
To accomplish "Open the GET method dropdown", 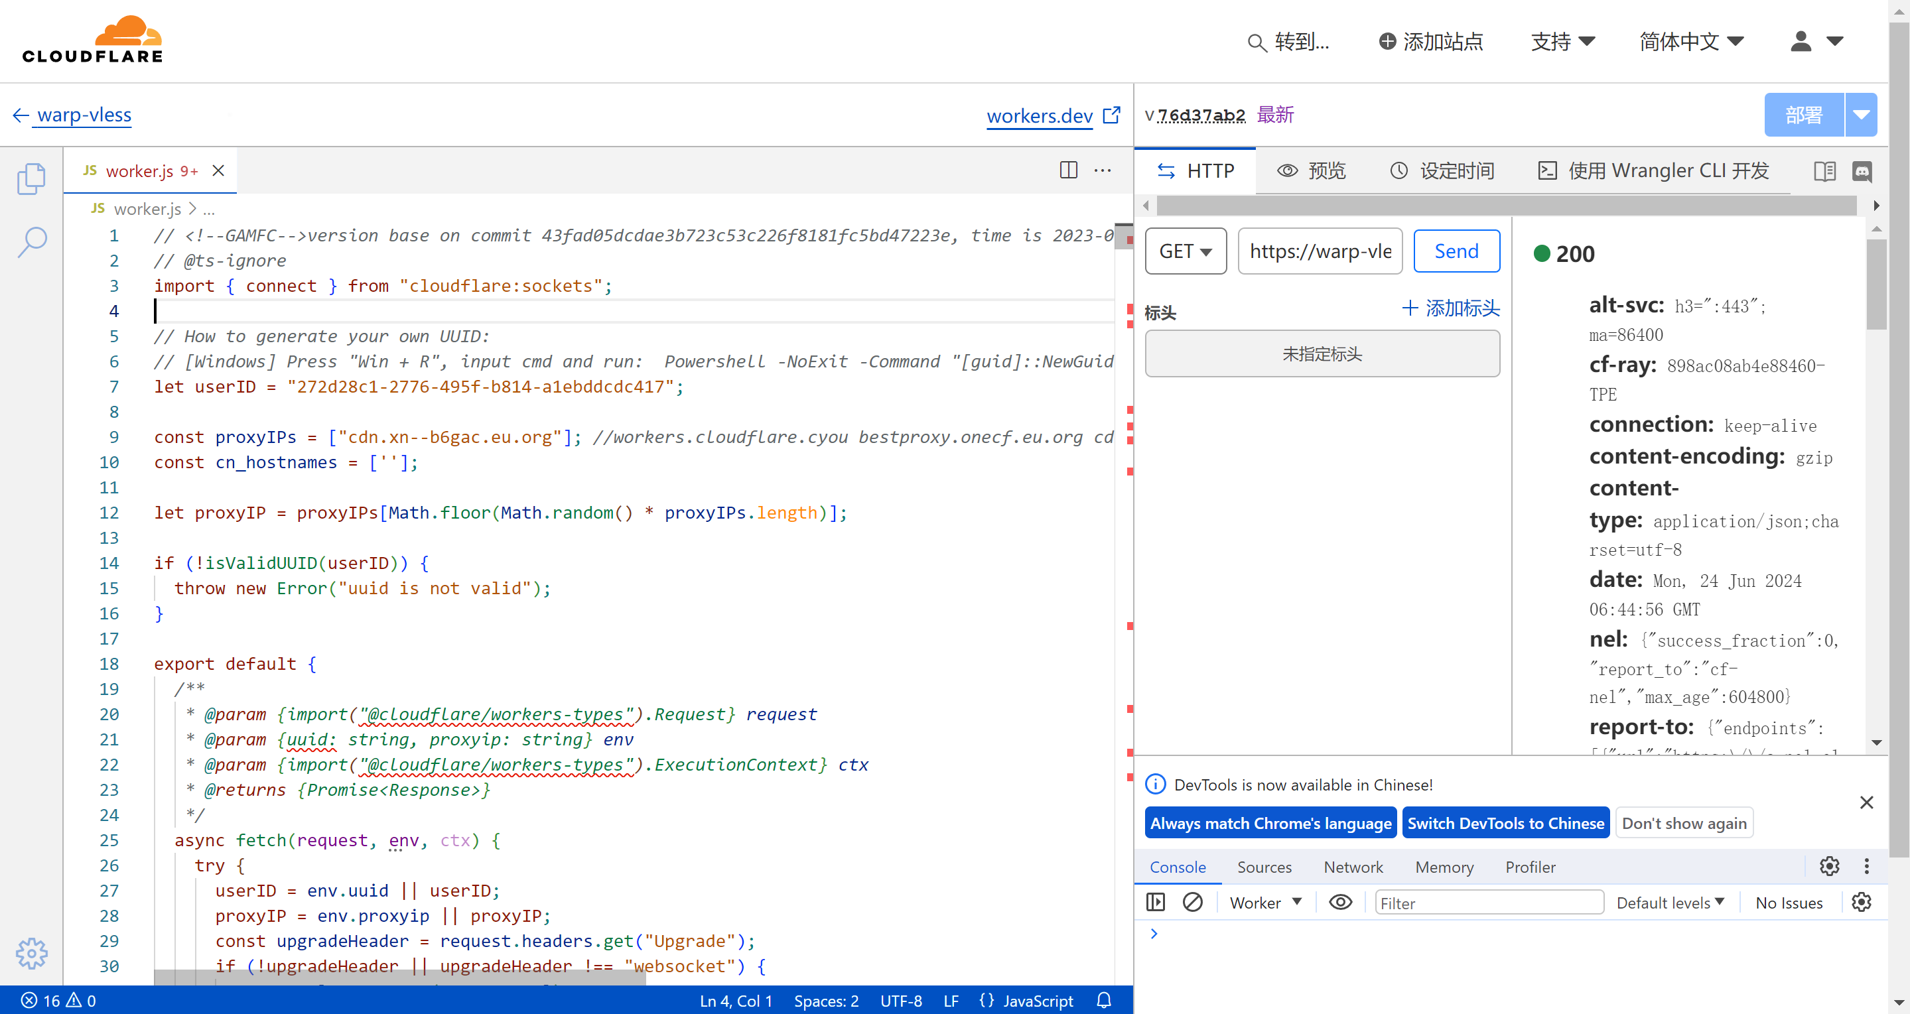I will pyautogui.click(x=1186, y=251).
